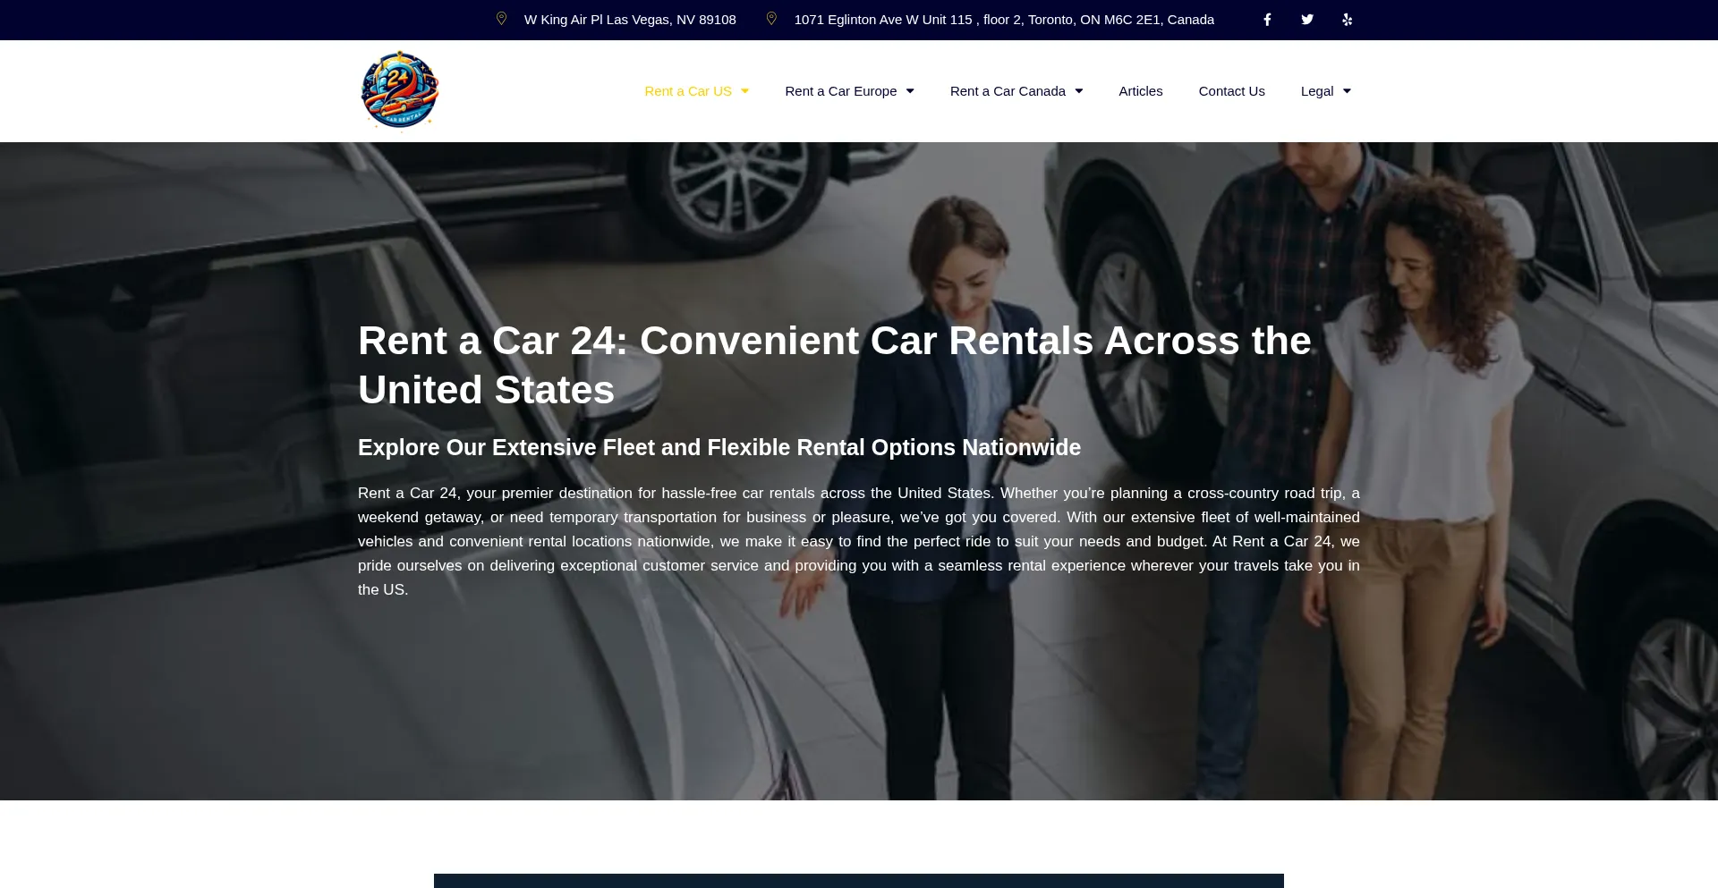Click the W King Air Pl Las Vegas address
1718x888 pixels.
pyautogui.click(x=630, y=20)
